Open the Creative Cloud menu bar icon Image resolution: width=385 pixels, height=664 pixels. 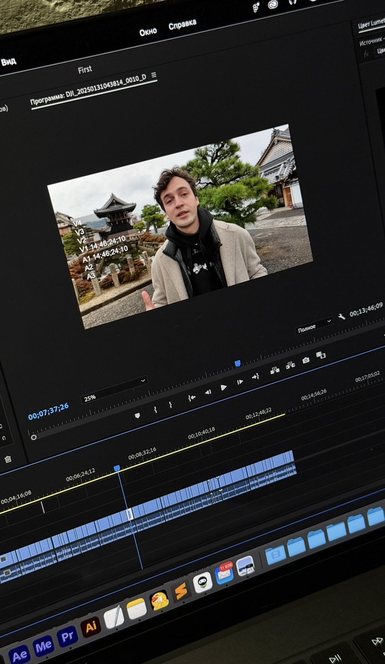point(273,4)
